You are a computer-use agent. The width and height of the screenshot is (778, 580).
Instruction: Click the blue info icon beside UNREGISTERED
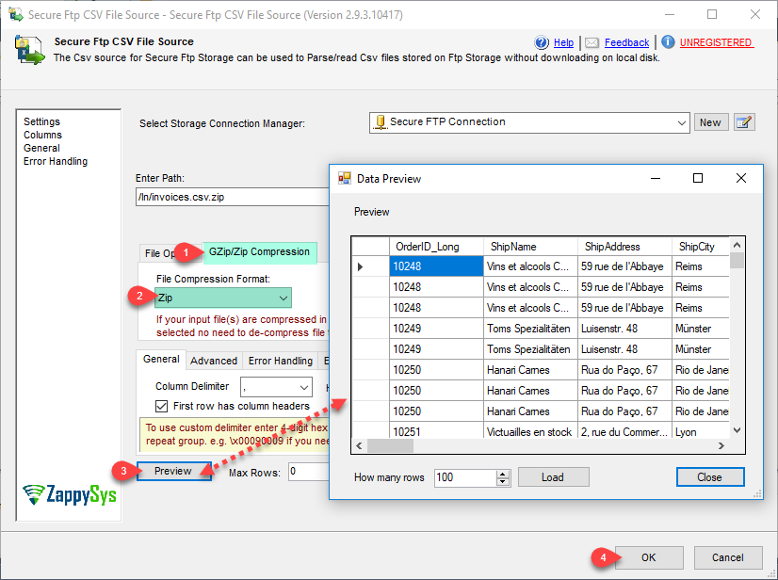pyautogui.click(x=668, y=42)
